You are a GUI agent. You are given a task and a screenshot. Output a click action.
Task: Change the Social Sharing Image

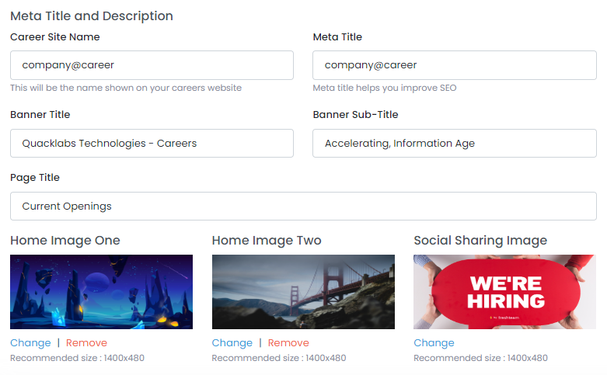(434, 342)
